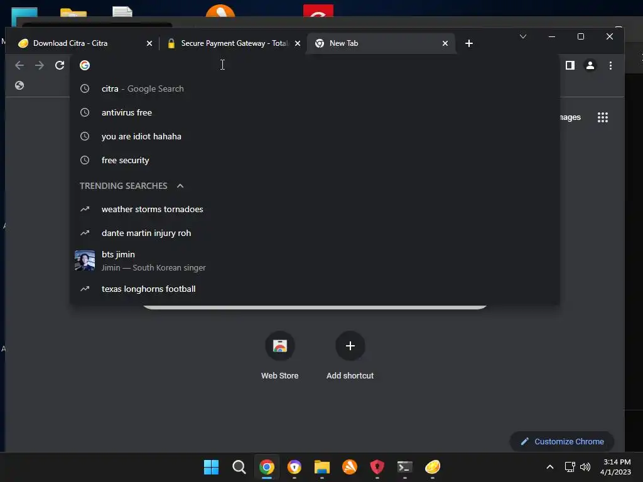Click the volume speaker tray icon
Viewport: 643px width, 482px height.
pyautogui.click(x=585, y=467)
